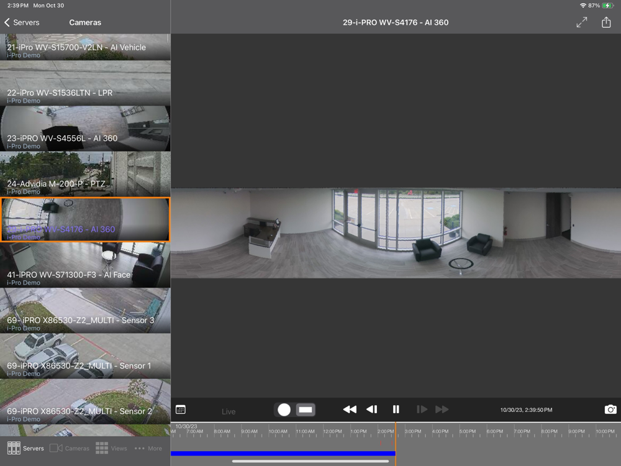Enter fullscreen with the expand arrows icon
621x466 pixels.
(581, 22)
